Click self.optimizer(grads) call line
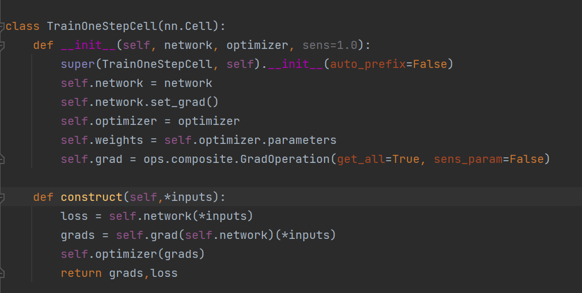Viewport: 582px width, 293px height. [132, 254]
